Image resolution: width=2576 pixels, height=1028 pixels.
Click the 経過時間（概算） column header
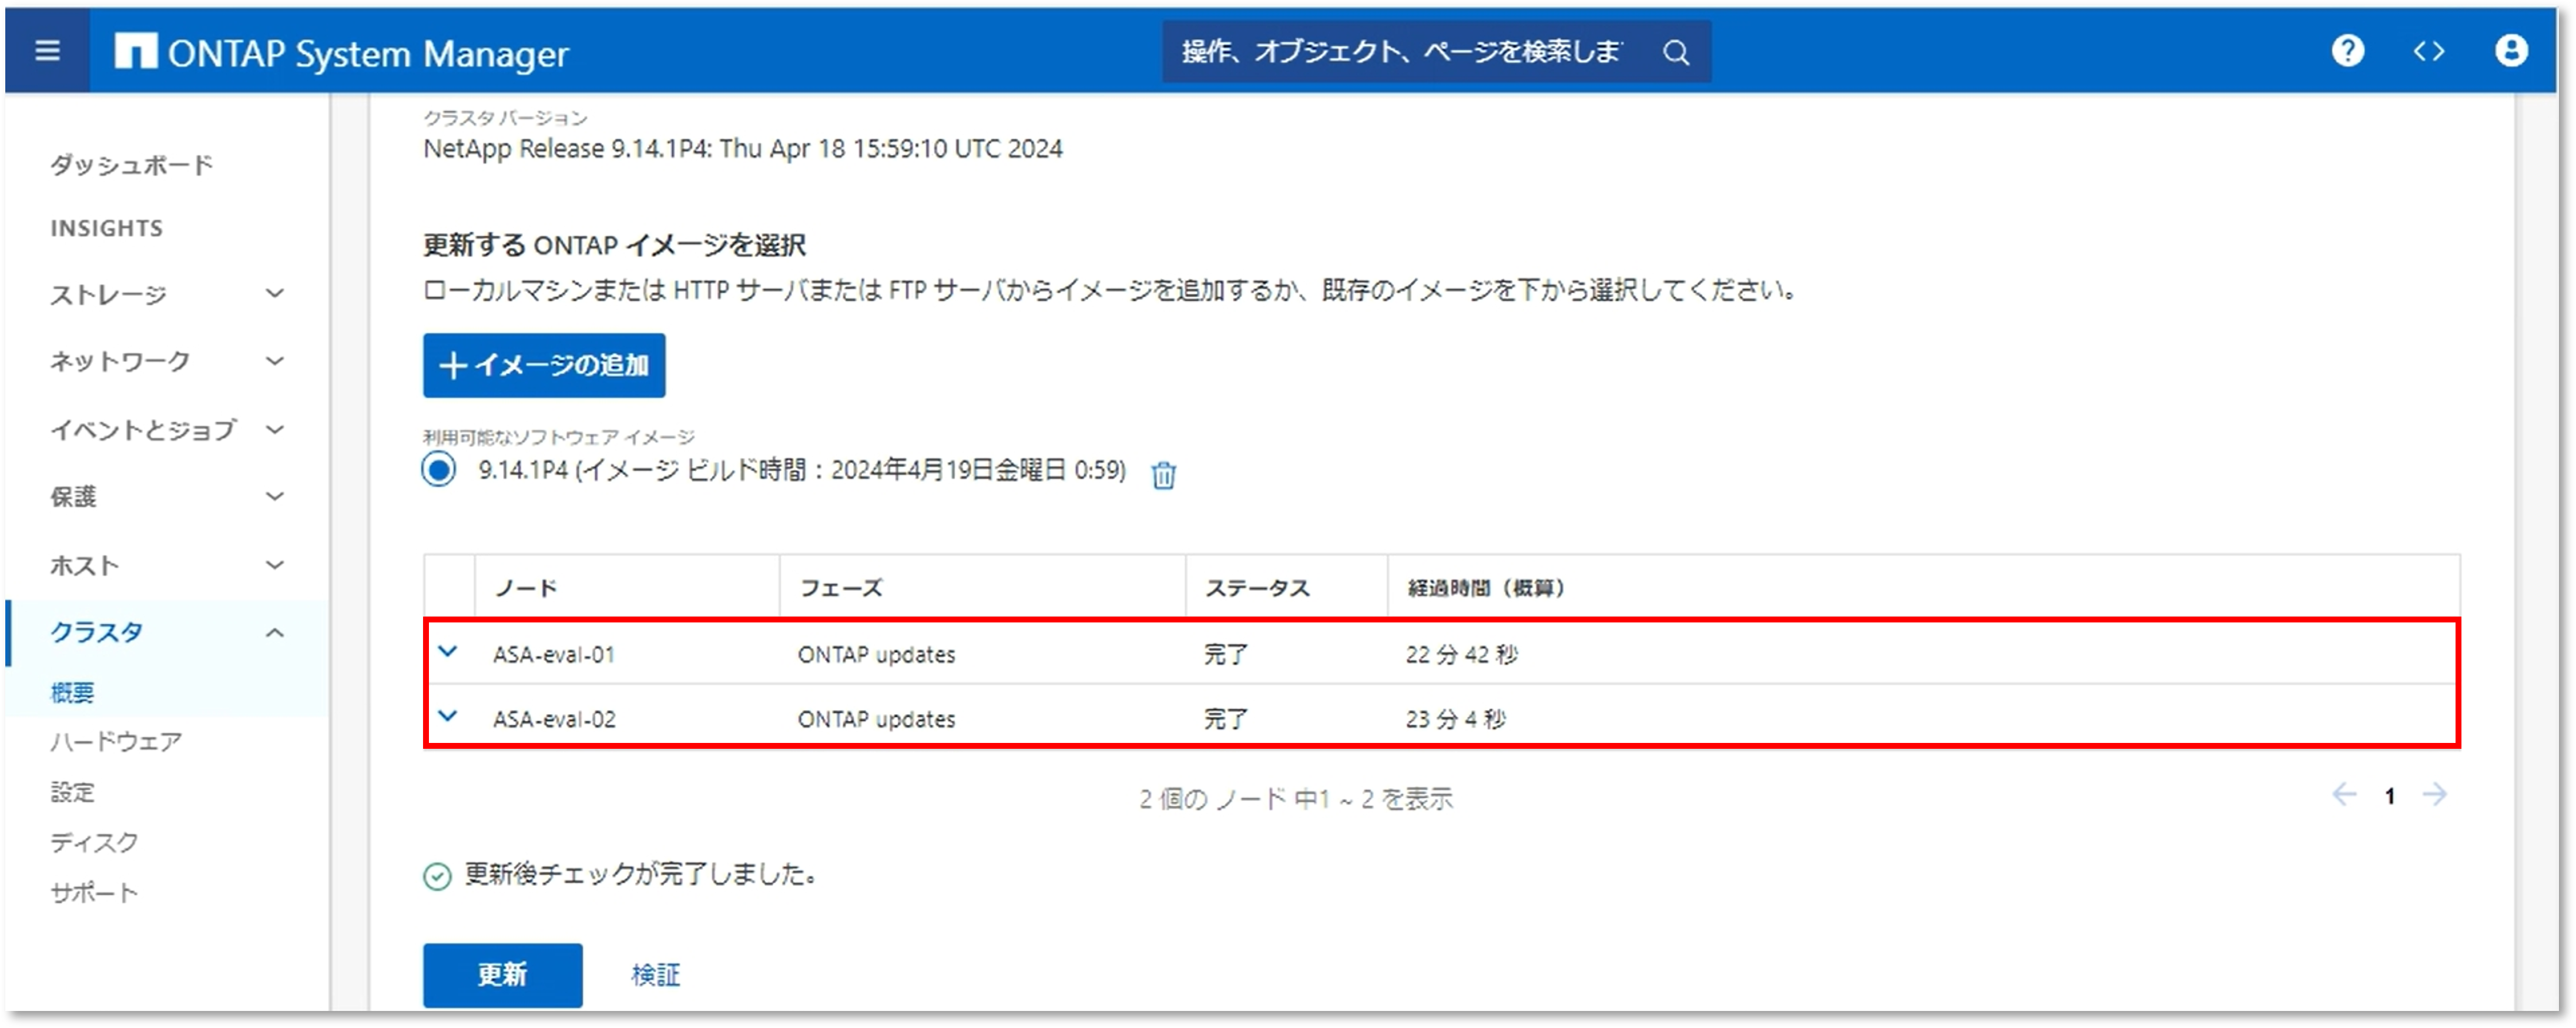tap(1486, 588)
